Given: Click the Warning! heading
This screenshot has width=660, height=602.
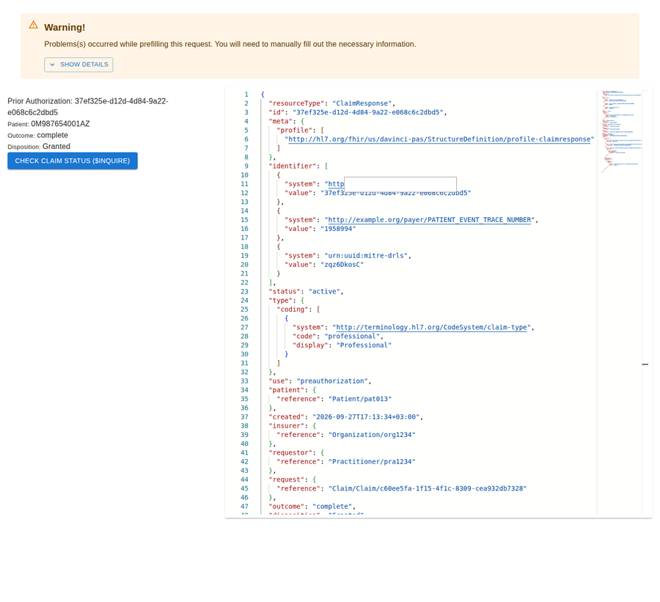Looking at the screenshot, I should (x=65, y=27).
